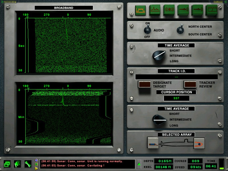
Task: Click the Speed readout 09 kts
Action: 196,167
